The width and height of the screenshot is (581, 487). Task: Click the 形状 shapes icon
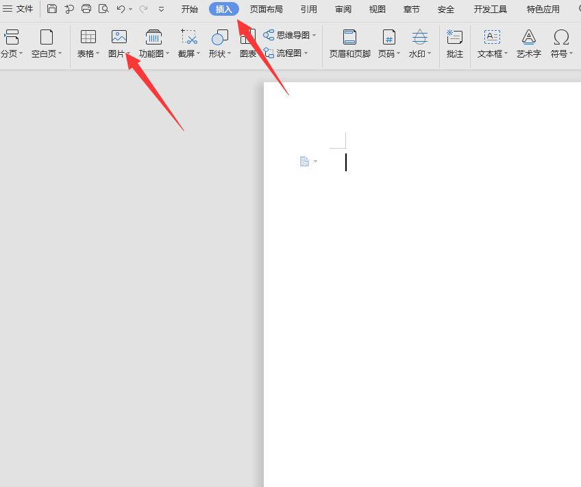[x=219, y=37]
